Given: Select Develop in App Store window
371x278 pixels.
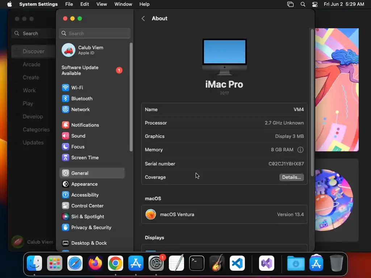Looking at the screenshot, I should point(33,116).
